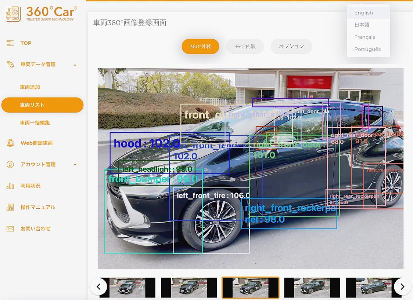Viewport: 413px width, 300px height.
Task: Click the 利用状況 bar chart icon
Action: 10,186
